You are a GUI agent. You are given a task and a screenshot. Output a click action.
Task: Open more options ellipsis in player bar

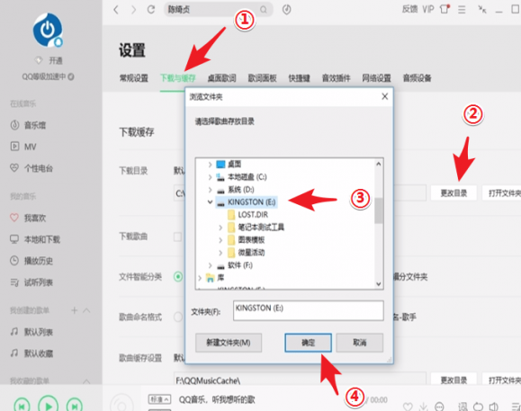click(x=439, y=407)
